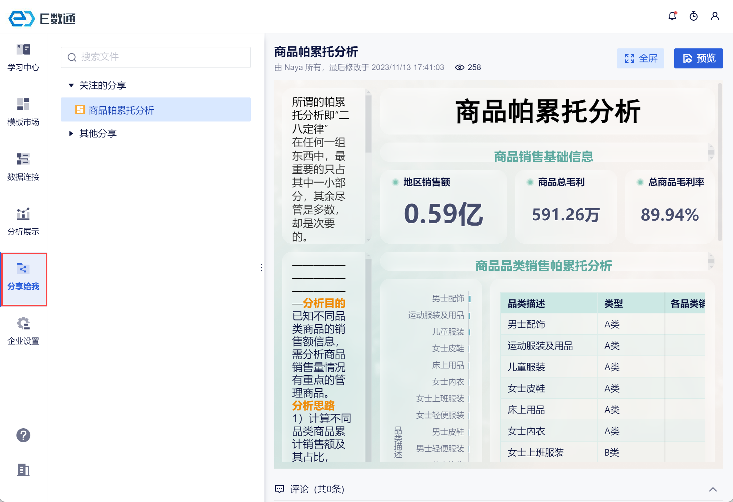
Task: Click the 预览 preview button
Action: pos(698,58)
